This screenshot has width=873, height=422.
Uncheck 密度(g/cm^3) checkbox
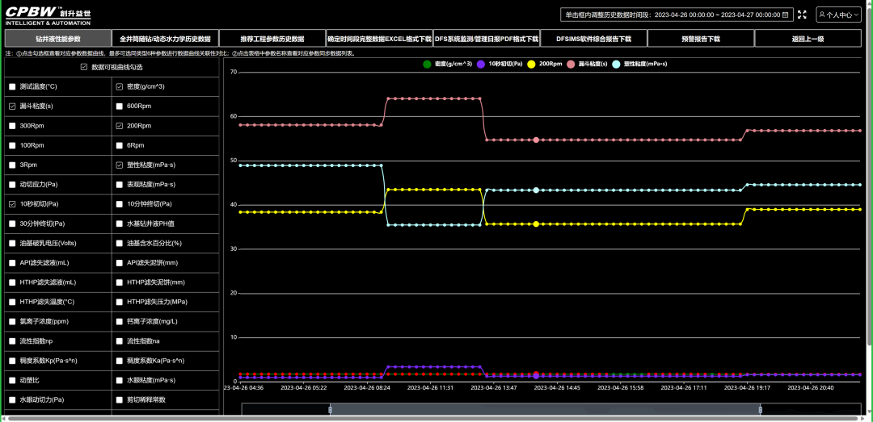[119, 86]
